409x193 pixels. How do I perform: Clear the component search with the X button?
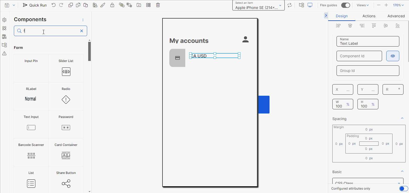point(81,31)
